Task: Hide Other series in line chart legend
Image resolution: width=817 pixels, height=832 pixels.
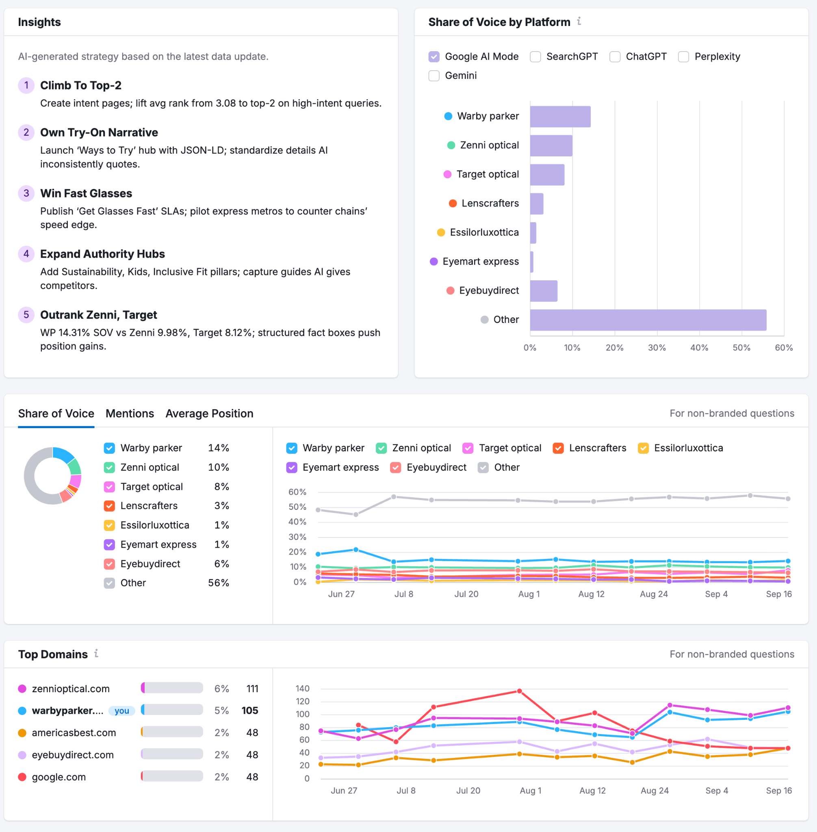Action: [x=483, y=467]
